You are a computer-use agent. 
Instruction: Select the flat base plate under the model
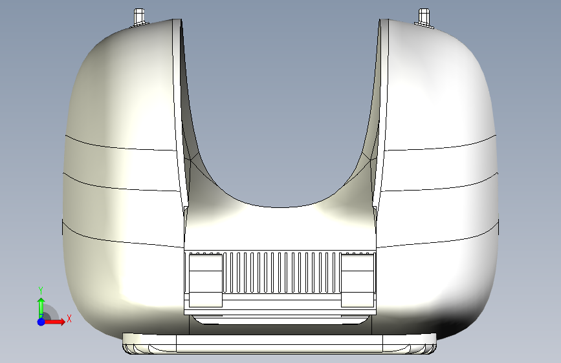coord(280,344)
